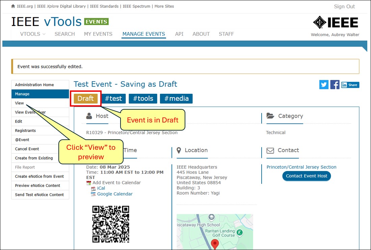This screenshot has width=371, height=250.
Task: Click the IEEE vTools Events logo
Action: tap(60, 22)
